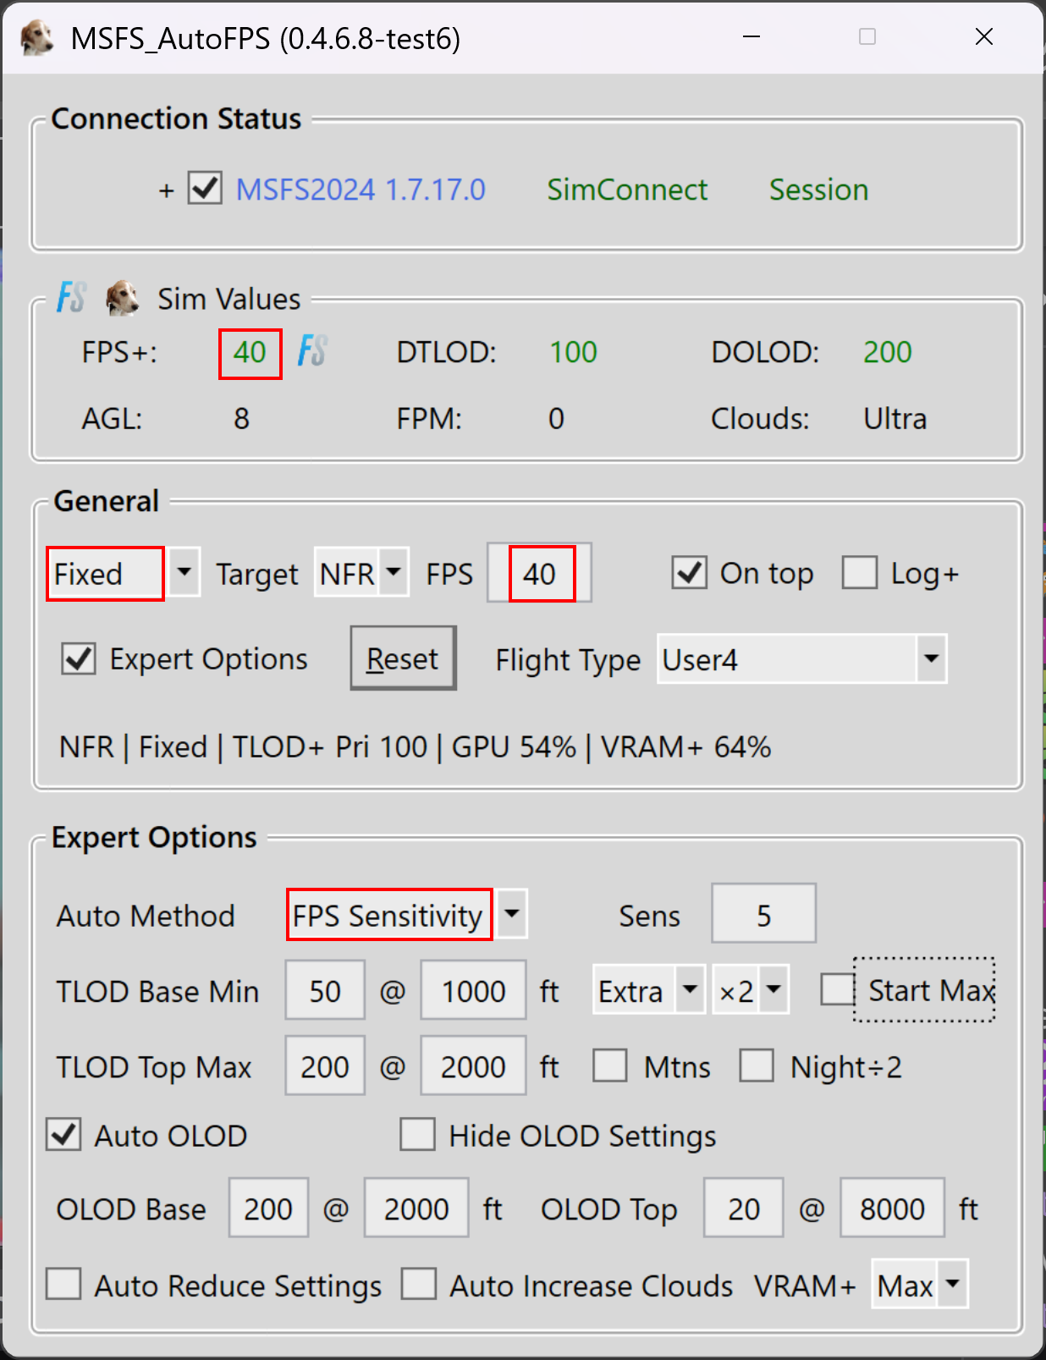
Task: Open the NFR target dropdown
Action: (394, 573)
